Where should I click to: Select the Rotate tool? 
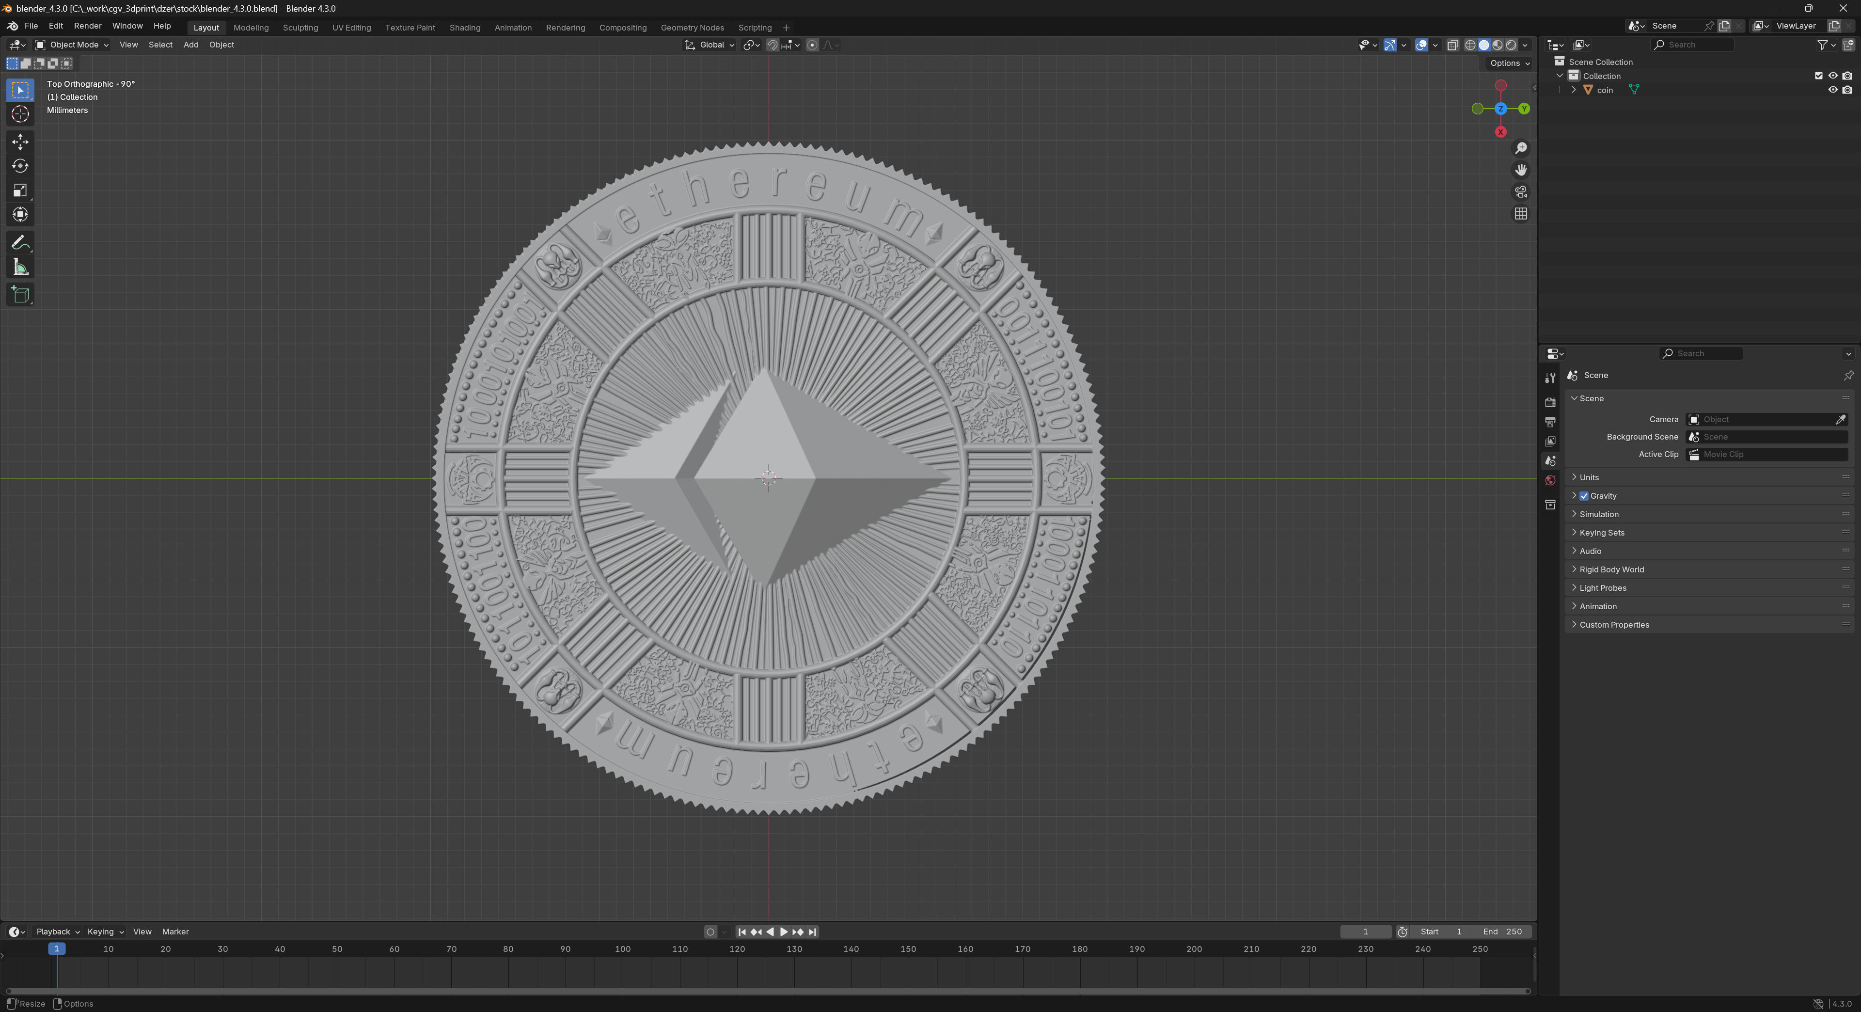click(x=20, y=166)
